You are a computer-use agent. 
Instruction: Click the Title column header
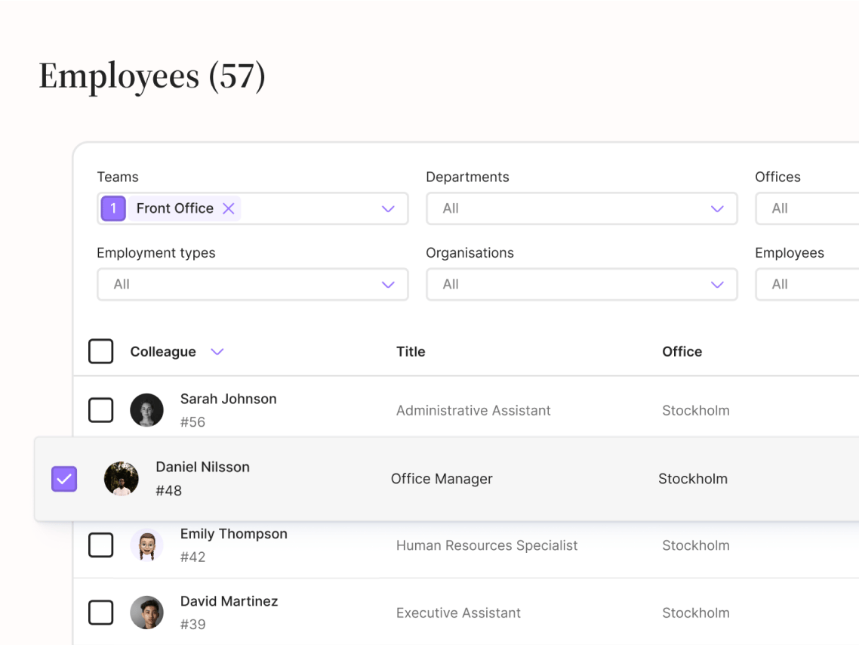point(411,352)
